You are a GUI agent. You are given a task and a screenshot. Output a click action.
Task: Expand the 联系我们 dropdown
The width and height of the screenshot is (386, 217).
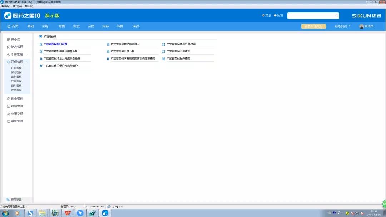pyautogui.click(x=342, y=26)
